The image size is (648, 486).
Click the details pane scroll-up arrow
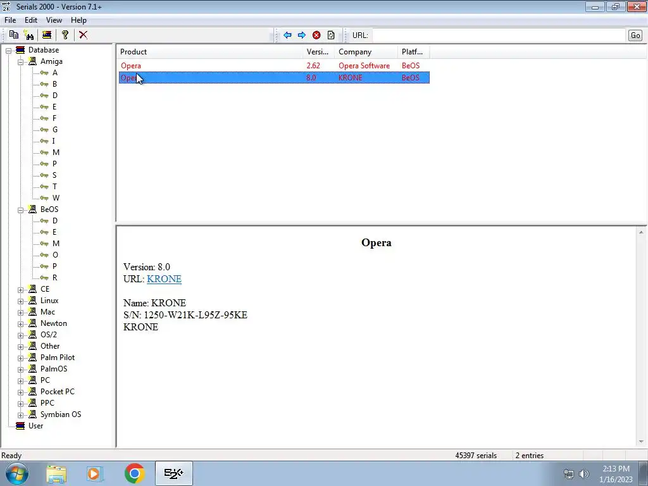641,232
